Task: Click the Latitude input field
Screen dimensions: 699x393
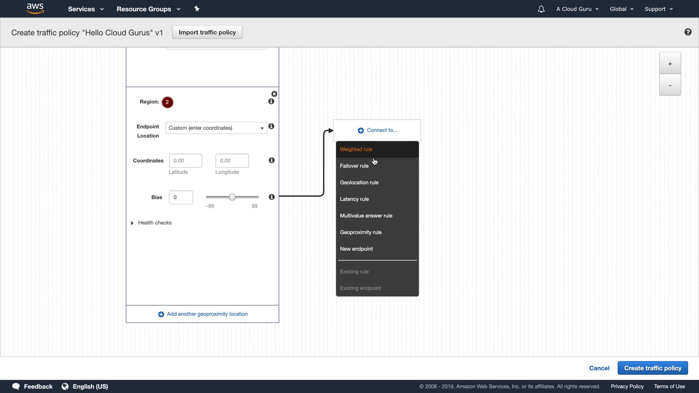Action: coord(185,160)
